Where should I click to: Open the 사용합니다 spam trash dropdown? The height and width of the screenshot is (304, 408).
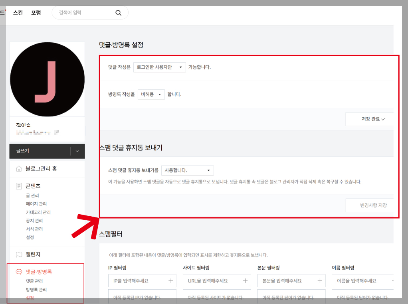[188, 170]
